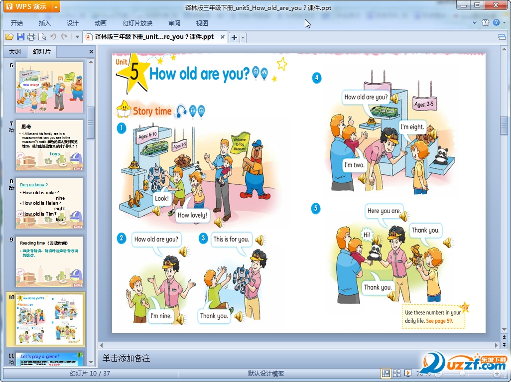The width and height of the screenshot is (511, 382).
Task: Play the speaker icon beside 'How lovely!'
Action: coord(218,222)
